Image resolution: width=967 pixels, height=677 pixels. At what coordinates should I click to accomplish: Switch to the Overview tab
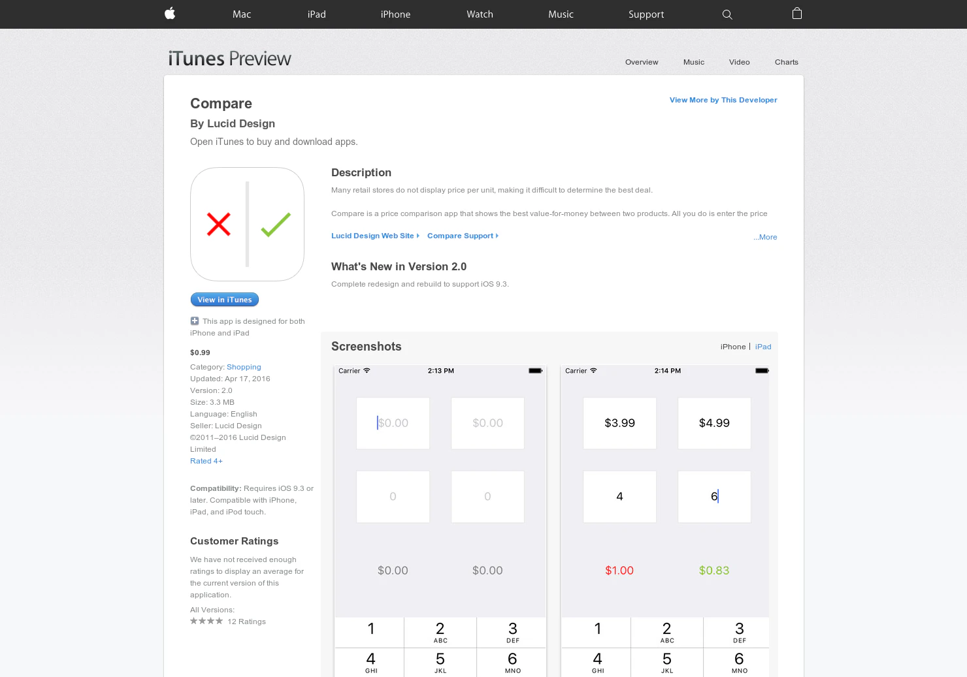pyautogui.click(x=642, y=62)
